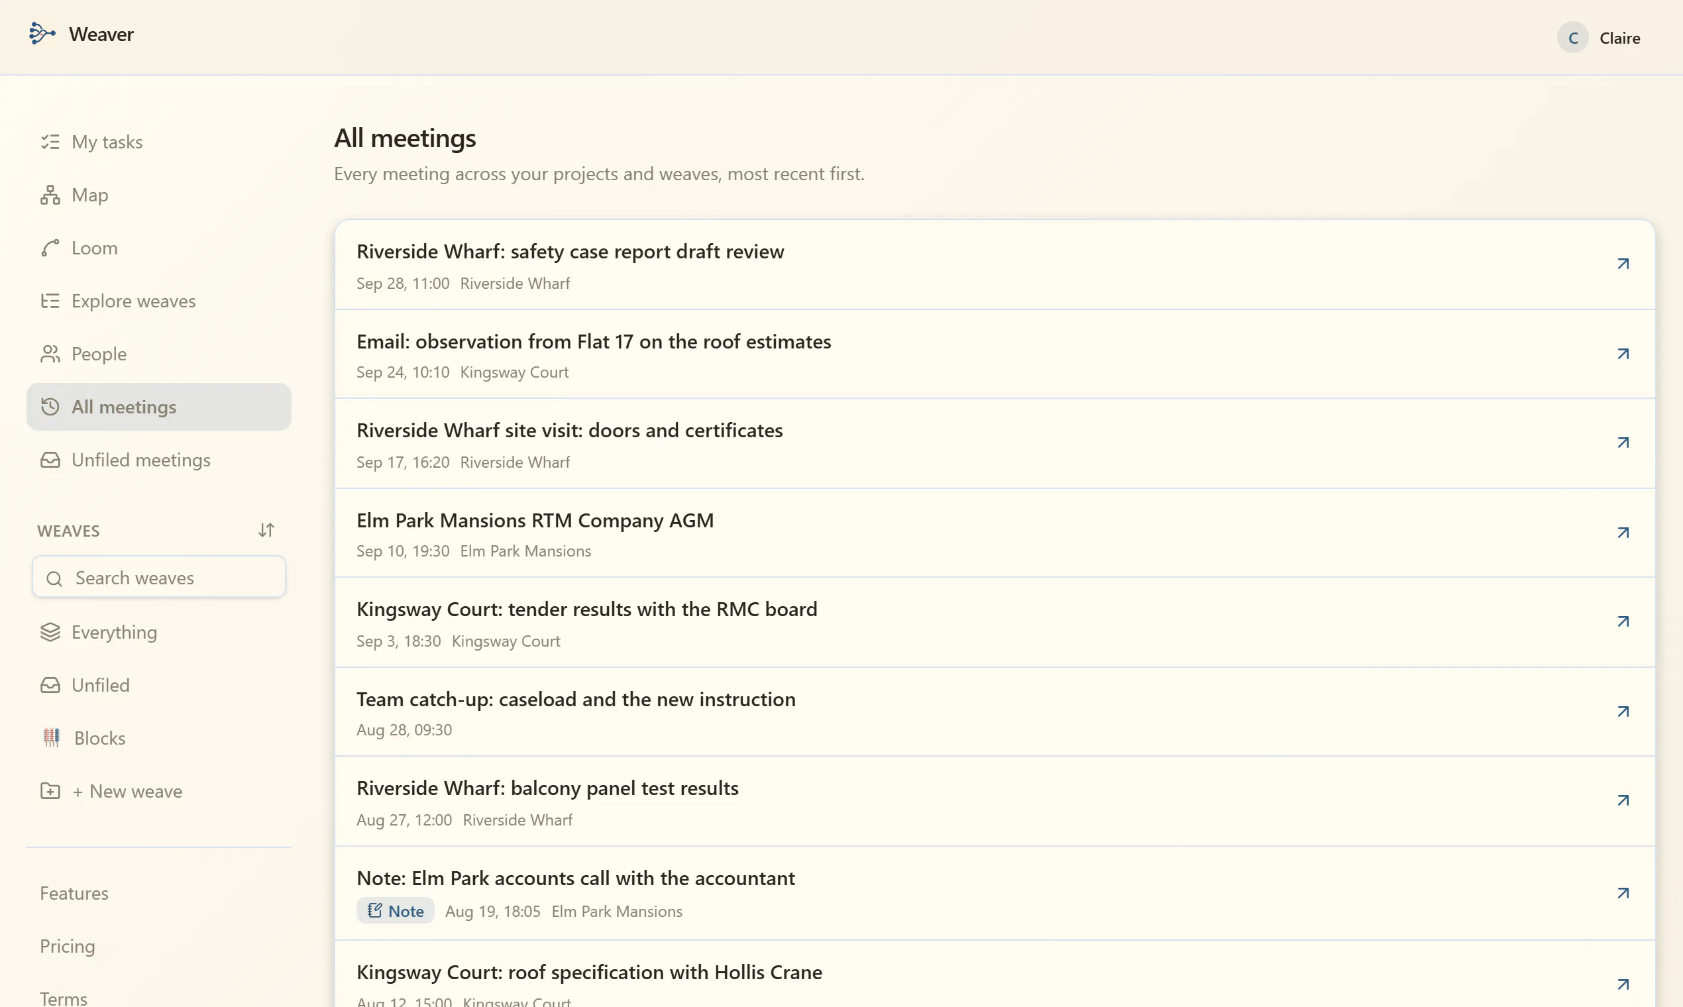The width and height of the screenshot is (1683, 1007).
Task: Open the Blocks weave
Action: click(159, 737)
